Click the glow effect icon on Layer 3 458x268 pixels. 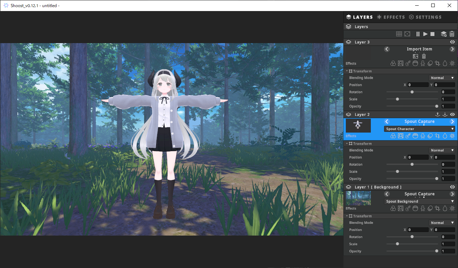tap(452, 63)
